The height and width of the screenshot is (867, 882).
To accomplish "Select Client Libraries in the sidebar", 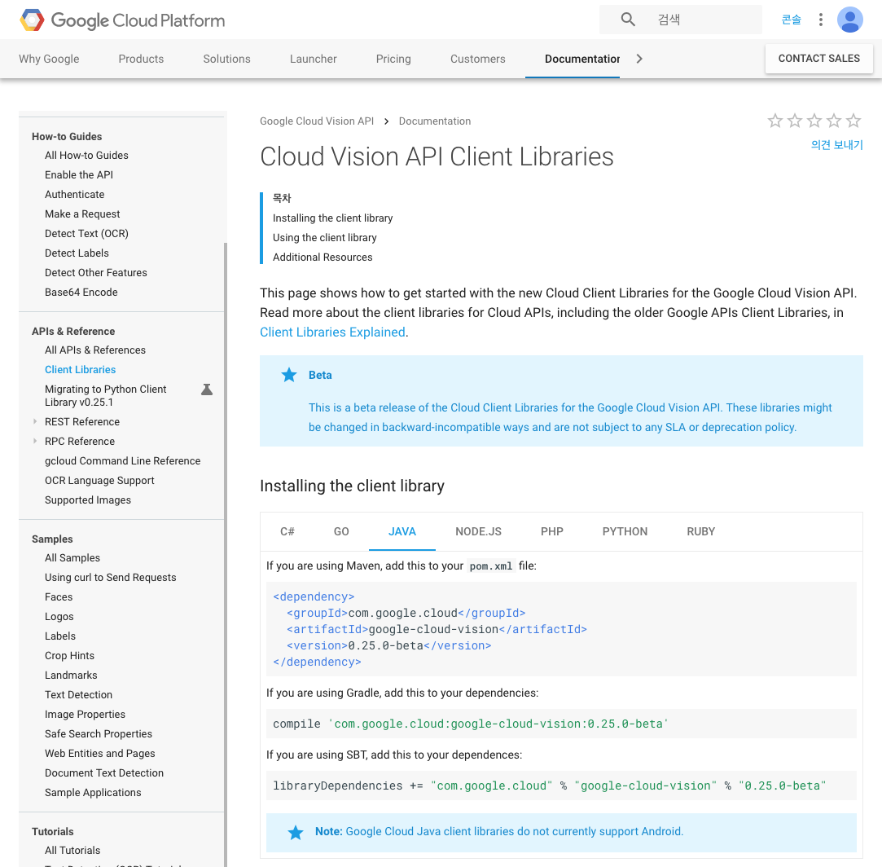I will (81, 370).
